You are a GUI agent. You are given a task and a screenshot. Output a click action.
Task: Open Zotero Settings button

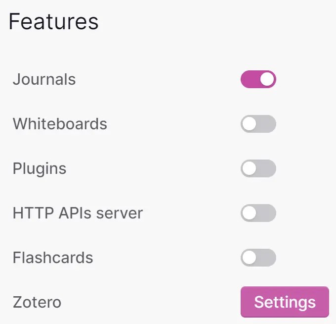point(285,302)
